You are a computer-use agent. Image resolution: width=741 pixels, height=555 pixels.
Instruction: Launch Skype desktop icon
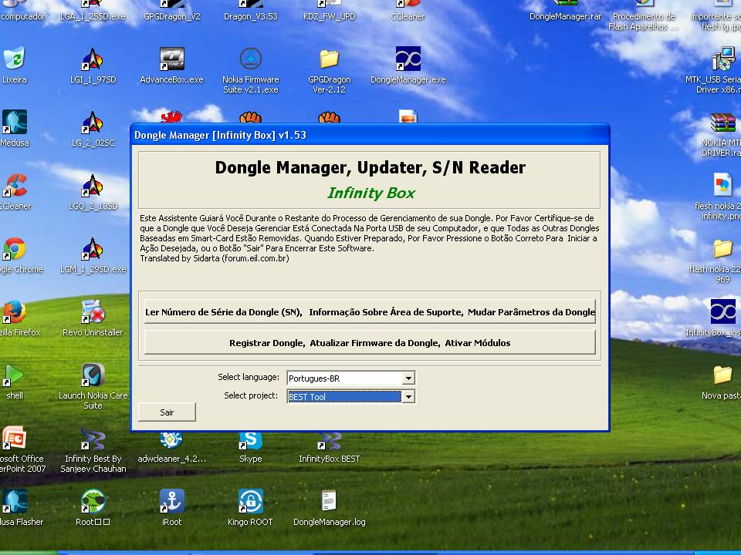[250, 440]
